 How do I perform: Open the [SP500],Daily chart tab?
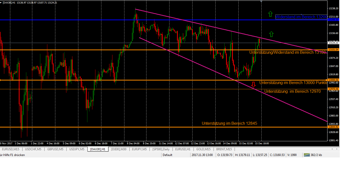[x=161, y=149]
